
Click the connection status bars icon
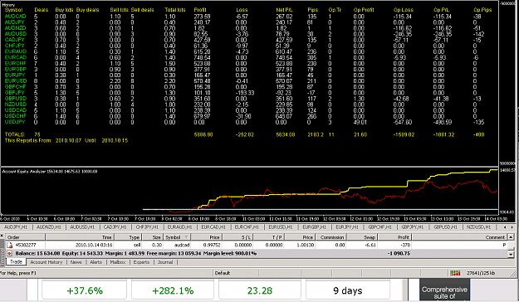pyautogui.click(x=455, y=273)
